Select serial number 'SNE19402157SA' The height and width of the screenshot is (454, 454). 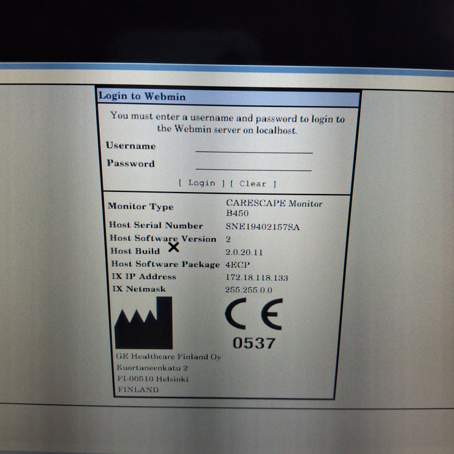(262, 226)
